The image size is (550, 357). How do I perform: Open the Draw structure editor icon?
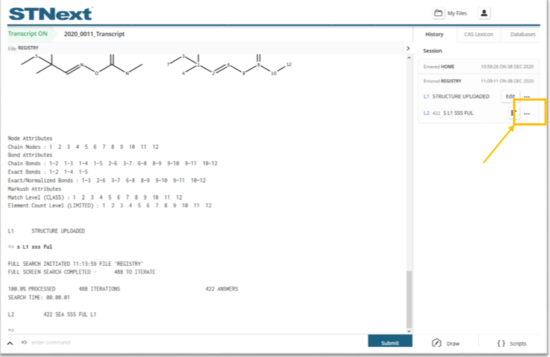click(x=437, y=343)
